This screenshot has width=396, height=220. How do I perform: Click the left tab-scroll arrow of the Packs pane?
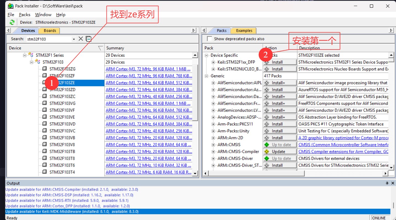(x=204, y=31)
